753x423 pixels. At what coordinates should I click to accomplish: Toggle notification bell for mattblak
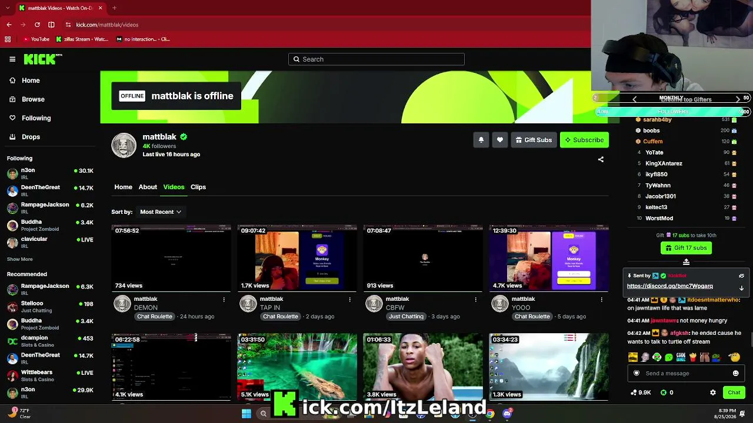click(x=481, y=140)
